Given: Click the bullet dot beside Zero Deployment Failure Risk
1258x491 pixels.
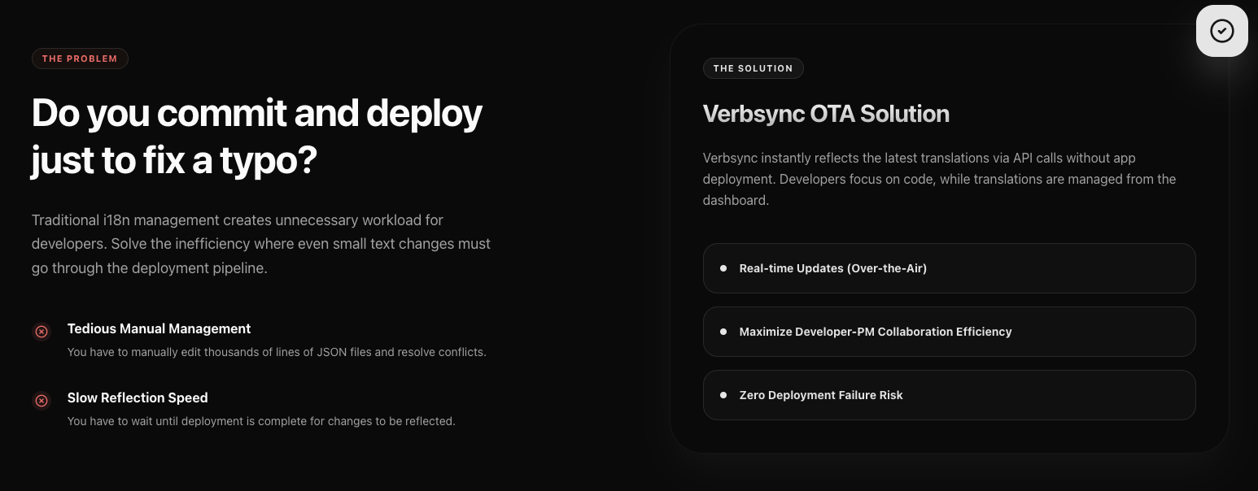Looking at the screenshot, I should 723,394.
